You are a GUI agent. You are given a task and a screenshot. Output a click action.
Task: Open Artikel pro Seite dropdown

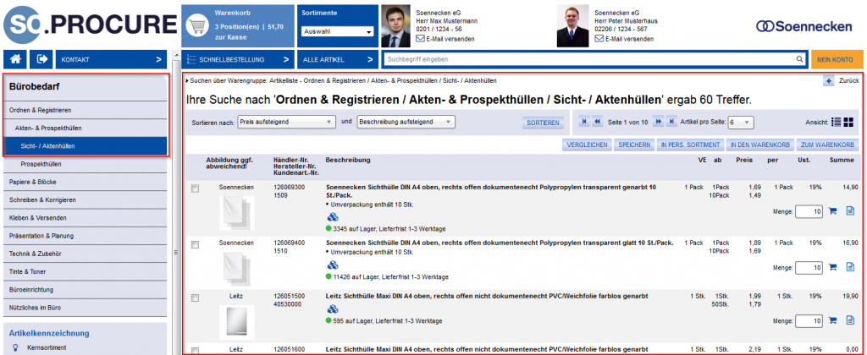point(740,122)
